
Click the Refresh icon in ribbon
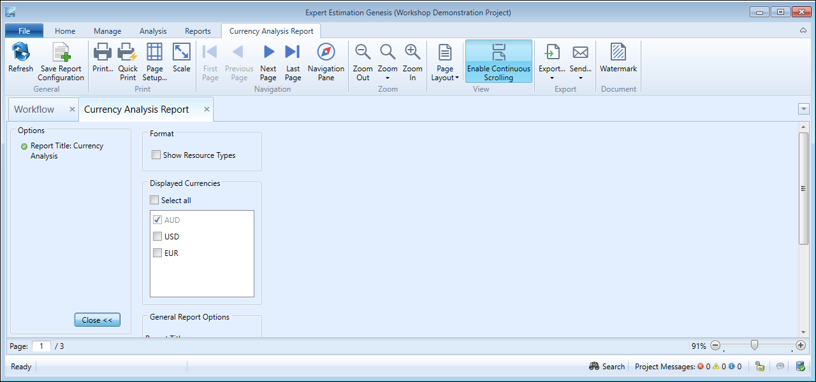(x=20, y=53)
